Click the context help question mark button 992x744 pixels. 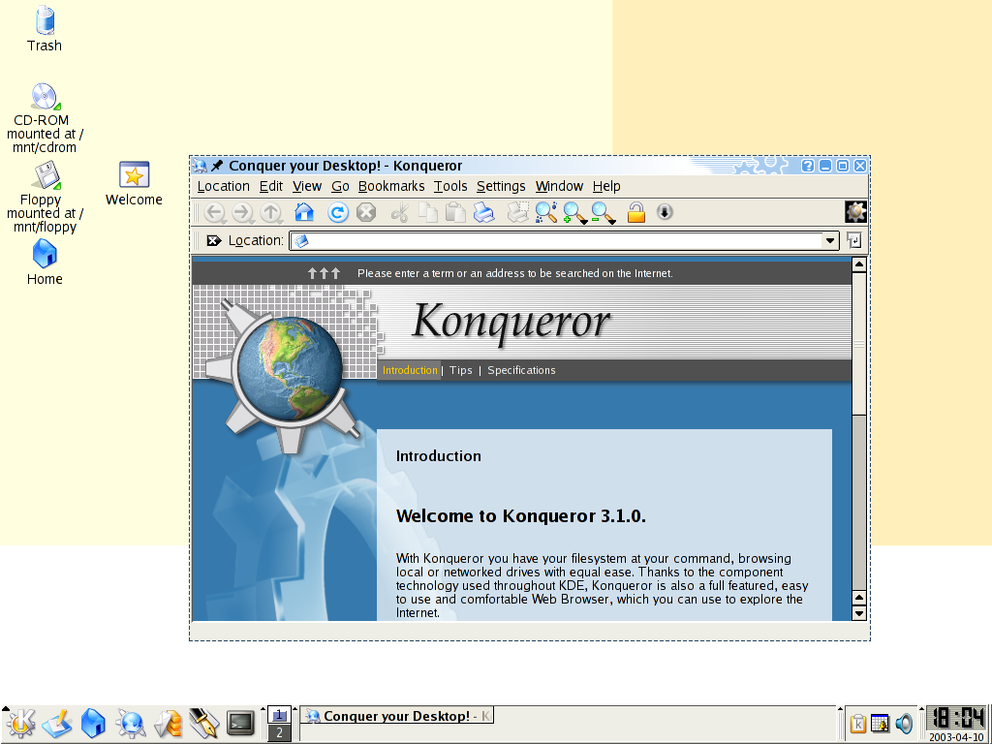(x=807, y=166)
